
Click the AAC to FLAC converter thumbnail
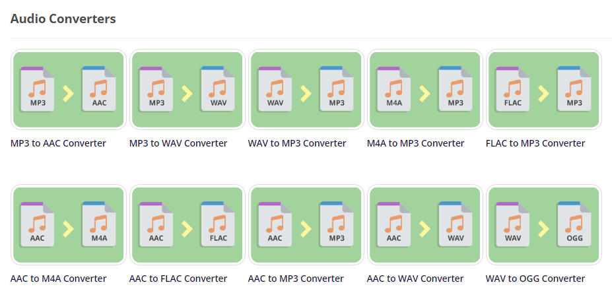[187, 224]
